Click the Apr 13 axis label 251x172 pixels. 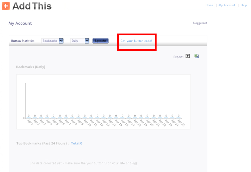click(x=106, y=123)
